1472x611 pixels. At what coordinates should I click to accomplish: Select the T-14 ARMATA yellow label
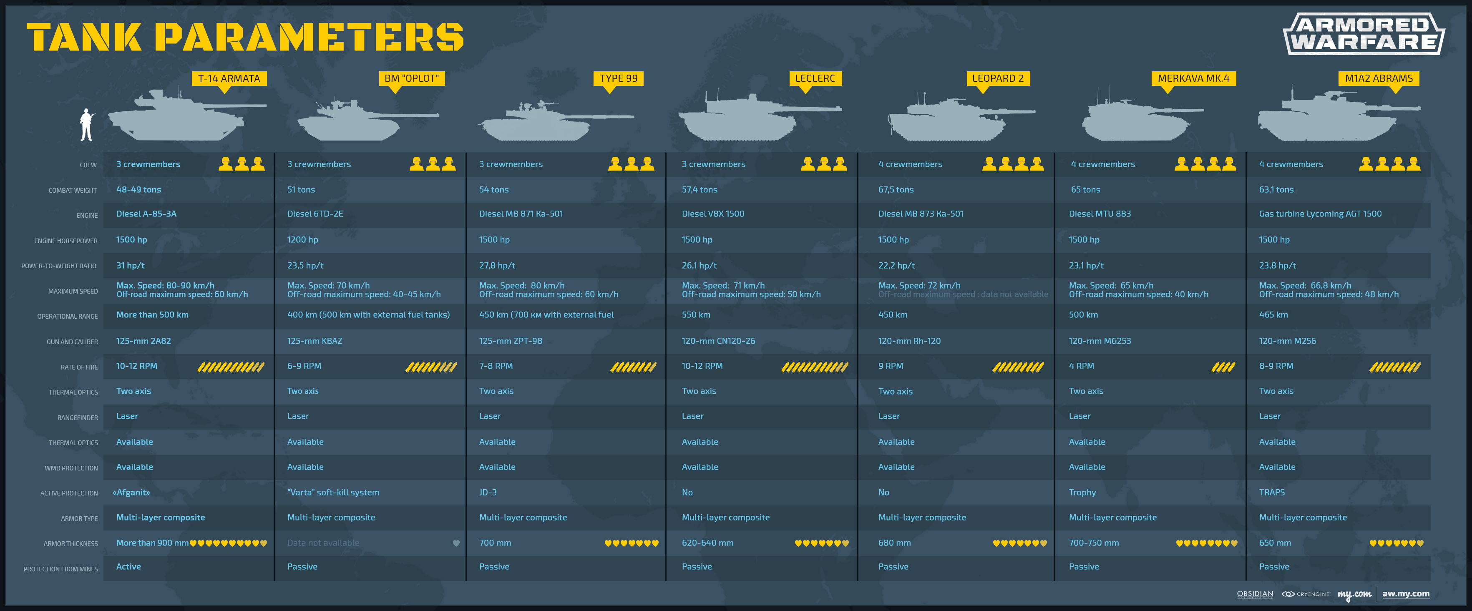pyautogui.click(x=229, y=79)
